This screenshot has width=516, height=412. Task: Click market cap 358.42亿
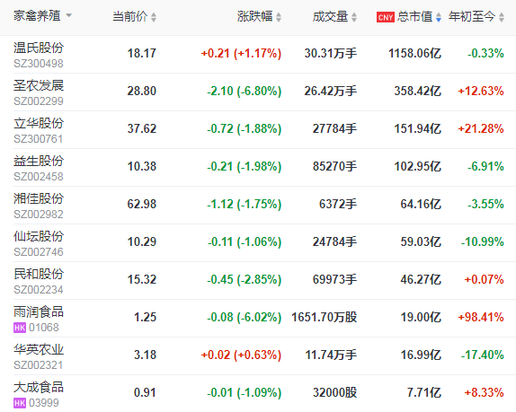pos(418,91)
